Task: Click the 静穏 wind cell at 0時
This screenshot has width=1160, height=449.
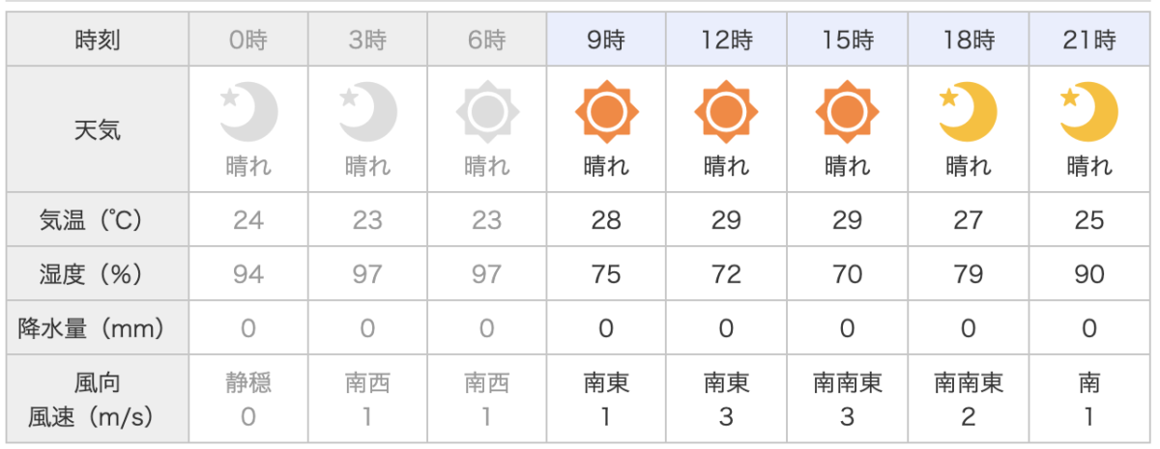Action: (x=248, y=383)
